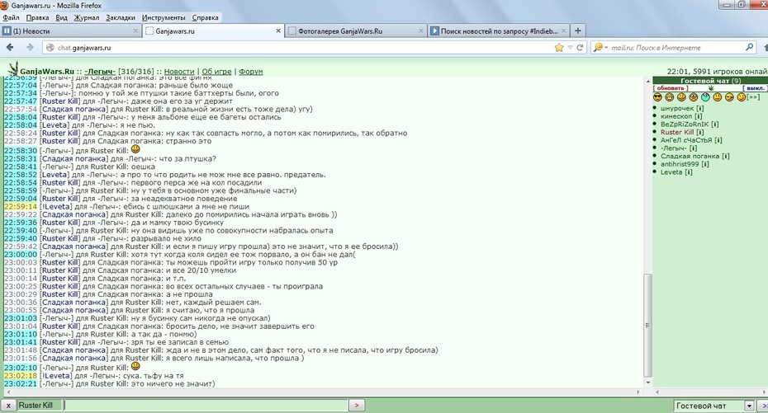The width and height of the screenshot is (768, 413).
Task: Open the Файл menu
Action: [11, 17]
